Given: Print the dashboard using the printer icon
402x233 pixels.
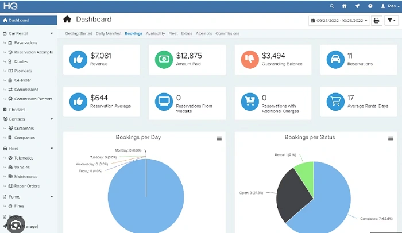Looking at the screenshot, I should [377, 20].
